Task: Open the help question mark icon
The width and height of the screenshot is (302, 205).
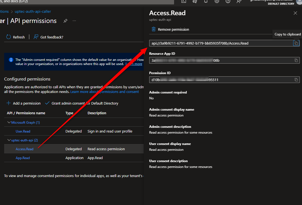Action: [x=228, y=1]
